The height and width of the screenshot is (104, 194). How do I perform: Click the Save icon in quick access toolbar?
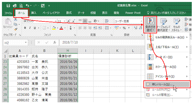(x=8, y=6)
